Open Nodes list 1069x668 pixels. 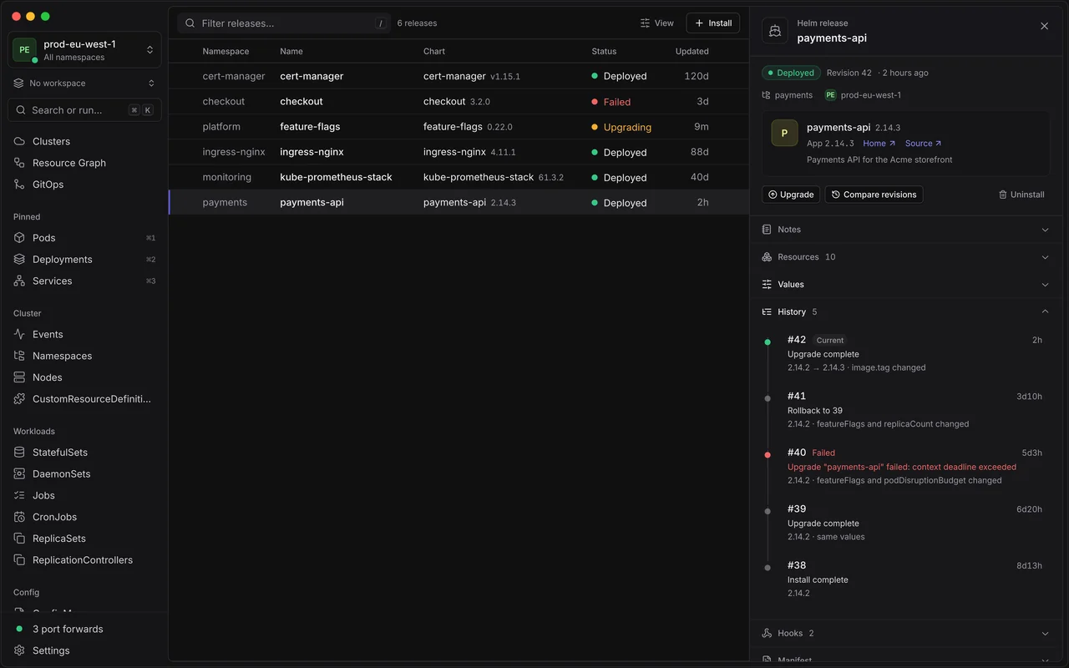coord(84,377)
